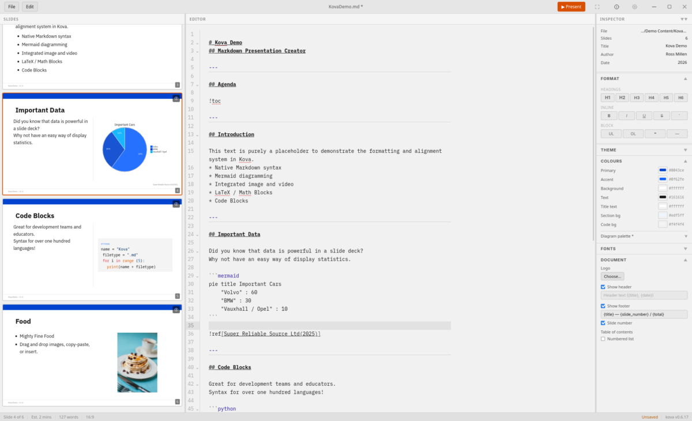692x421 pixels.
Task: Apply the italic inline format button
Action: point(626,115)
